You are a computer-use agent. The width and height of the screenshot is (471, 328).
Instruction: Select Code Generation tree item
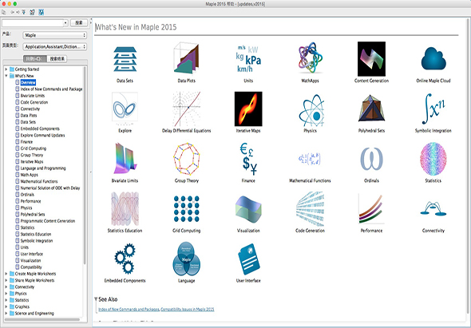34,102
